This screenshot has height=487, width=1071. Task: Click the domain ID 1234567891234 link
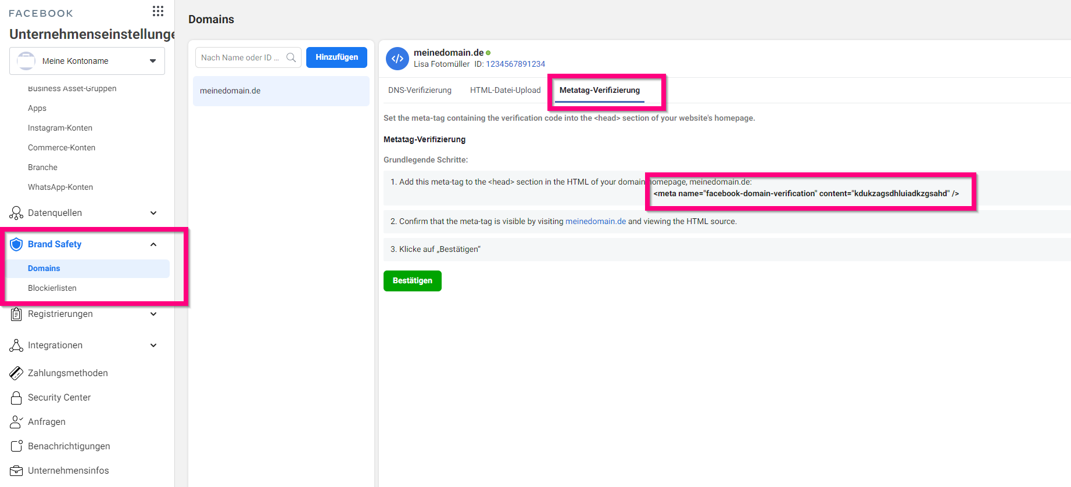click(515, 64)
